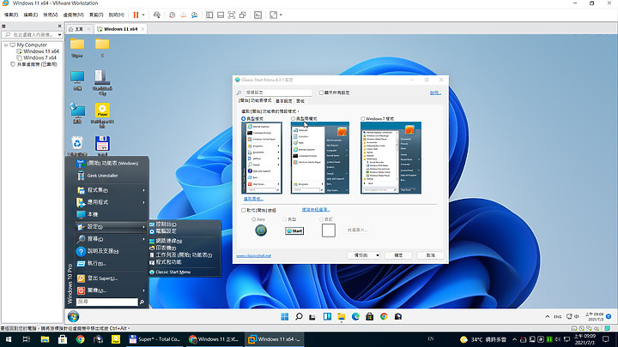Open the stretch display dropdown arrow
The width and height of the screenshot is (618, 347).
281,15
